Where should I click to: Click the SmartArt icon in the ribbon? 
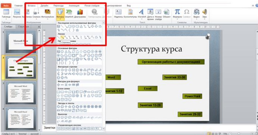69,13
